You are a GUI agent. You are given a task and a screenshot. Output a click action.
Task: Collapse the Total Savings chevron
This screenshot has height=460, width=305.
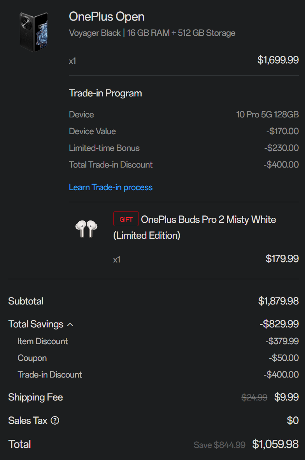[70, 324]
